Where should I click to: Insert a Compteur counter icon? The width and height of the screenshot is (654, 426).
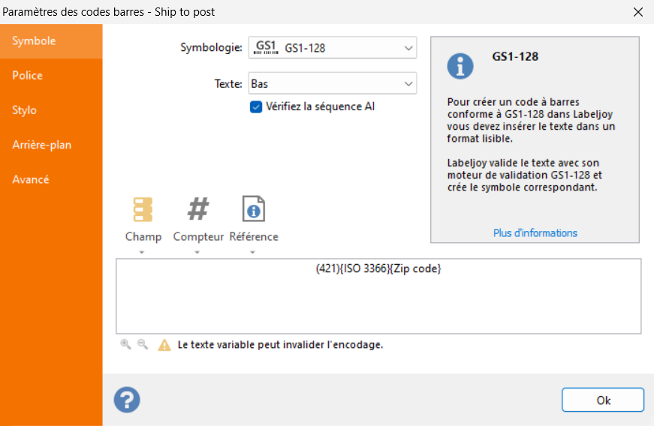(198, 209)
